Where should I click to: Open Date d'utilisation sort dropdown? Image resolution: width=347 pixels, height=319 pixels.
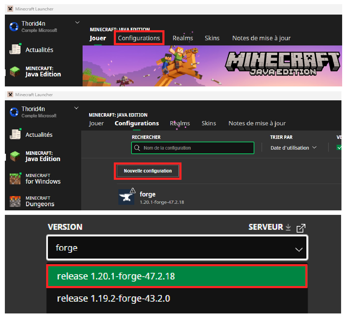pos(294,148)
